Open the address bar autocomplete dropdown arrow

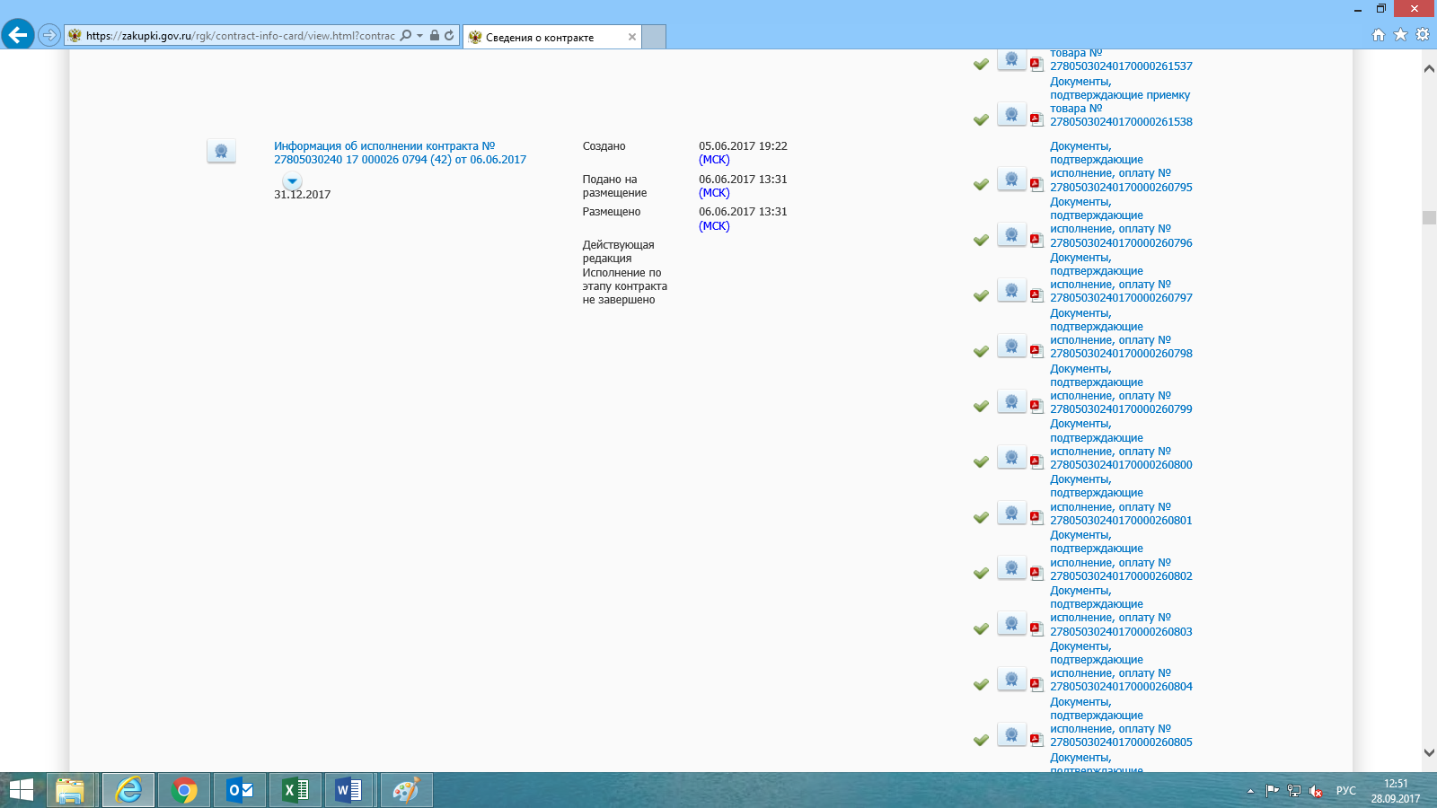419,36
